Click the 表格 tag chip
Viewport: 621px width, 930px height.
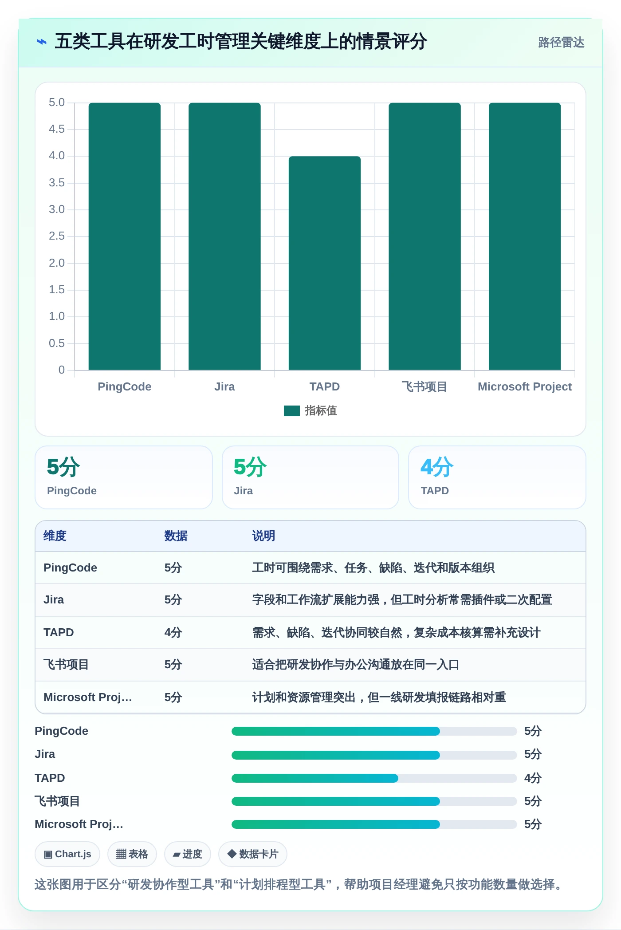click(132, 854)
